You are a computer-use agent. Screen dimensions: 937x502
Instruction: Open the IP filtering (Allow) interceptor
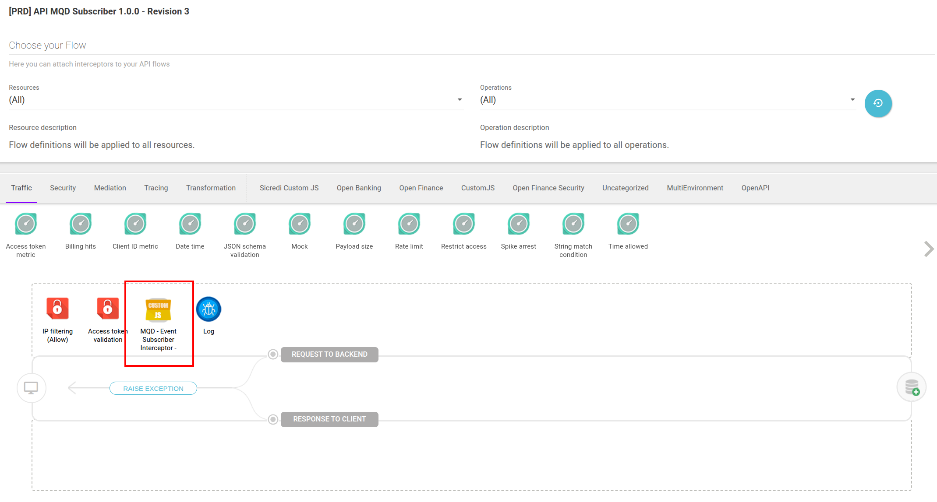click(57, 309)
